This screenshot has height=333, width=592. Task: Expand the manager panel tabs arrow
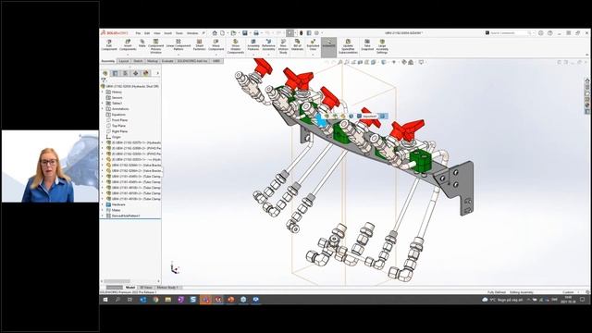pos(157,73)
